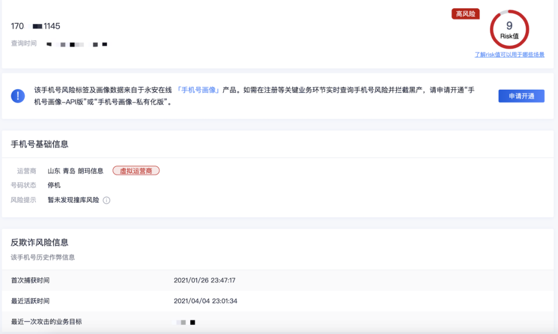
Task: Click the subtitle 该手机号历史作弊信息
Action: click(43, 258)
